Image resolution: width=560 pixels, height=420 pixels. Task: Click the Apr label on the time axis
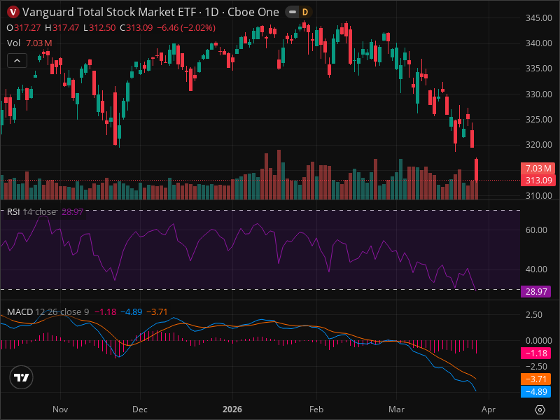pos(488,409)
